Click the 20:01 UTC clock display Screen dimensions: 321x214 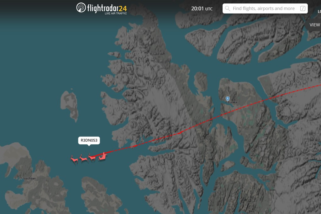coord(202,8)
